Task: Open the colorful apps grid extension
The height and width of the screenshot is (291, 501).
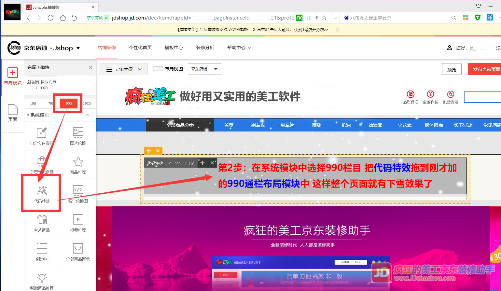Action: click(466, 18)
